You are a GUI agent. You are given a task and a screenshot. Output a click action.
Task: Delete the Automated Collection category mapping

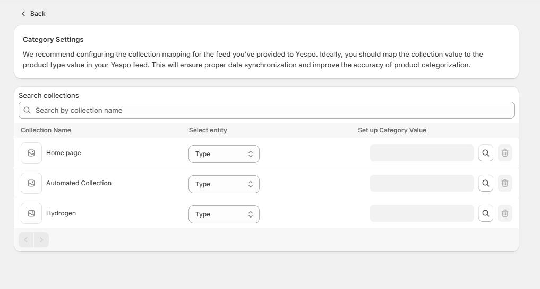tap(505, 183)
